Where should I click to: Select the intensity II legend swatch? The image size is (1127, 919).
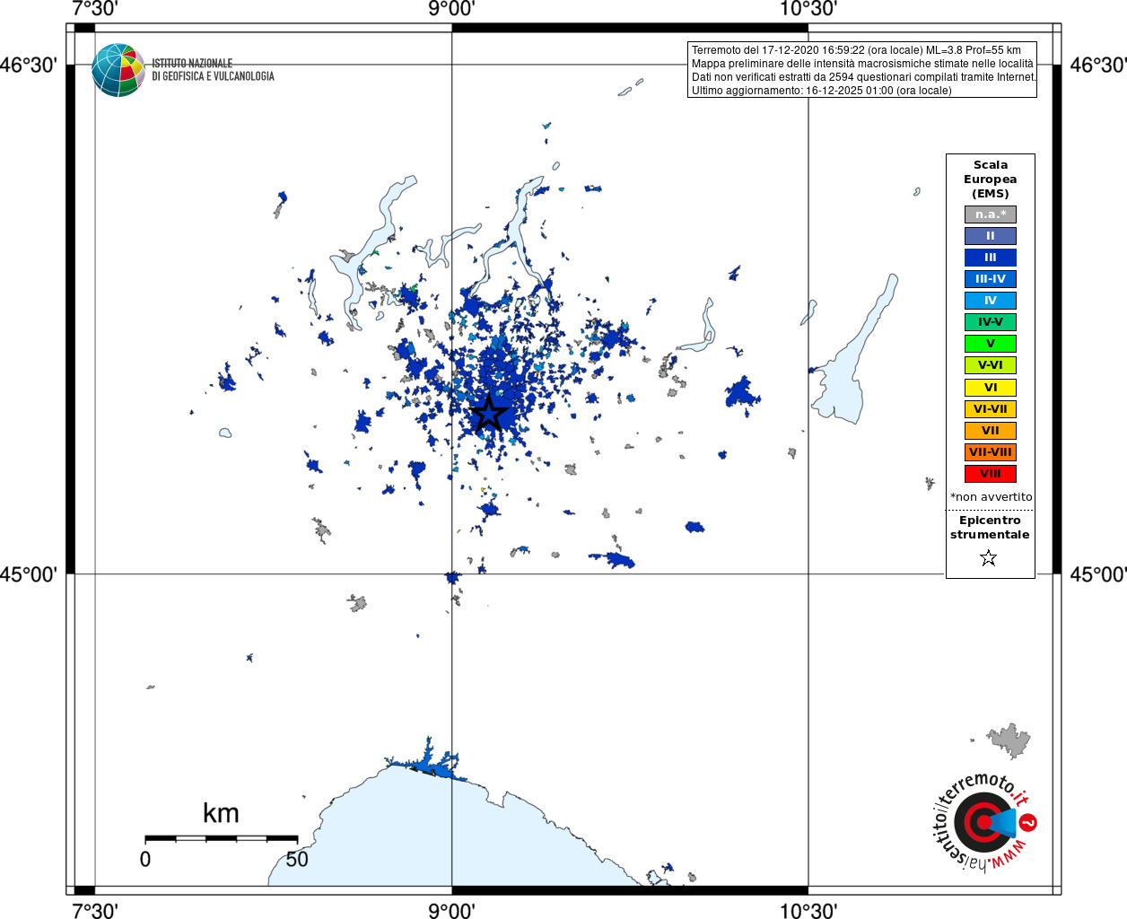991,236
